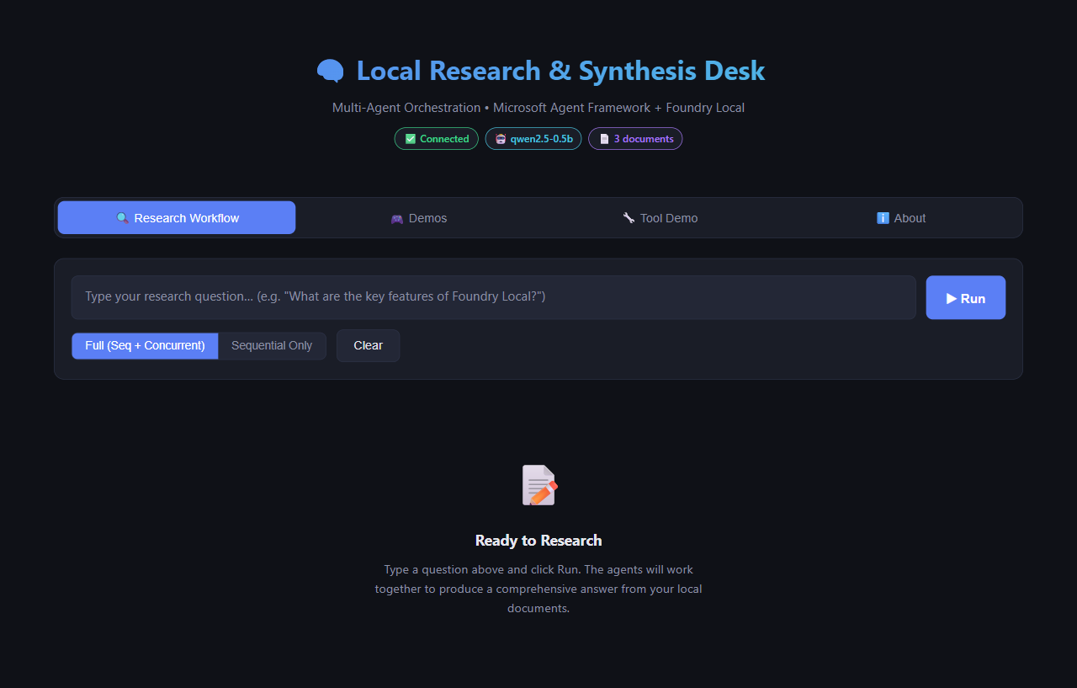
Task: Click the Local Research & Synthesis Desk title
Action: click(560, 71)
